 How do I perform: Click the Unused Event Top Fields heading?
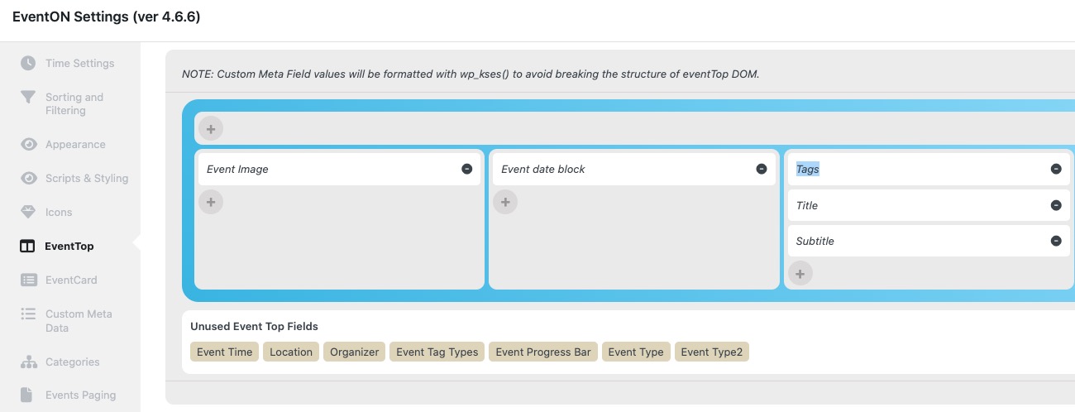(255, 326)
